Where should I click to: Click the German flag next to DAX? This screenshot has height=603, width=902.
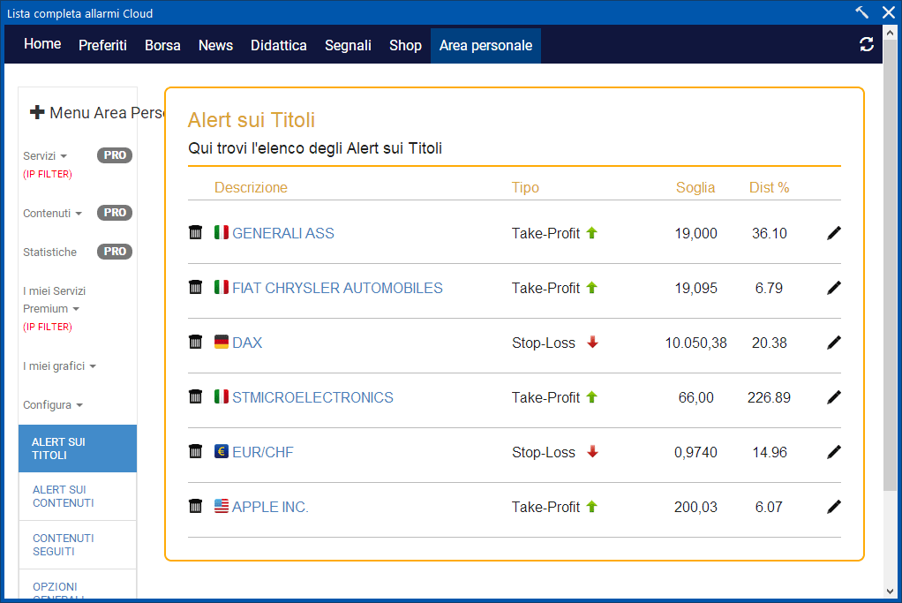[222, 342]
